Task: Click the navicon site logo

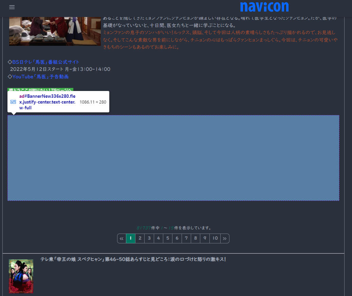Action: [x=264, y=7]
